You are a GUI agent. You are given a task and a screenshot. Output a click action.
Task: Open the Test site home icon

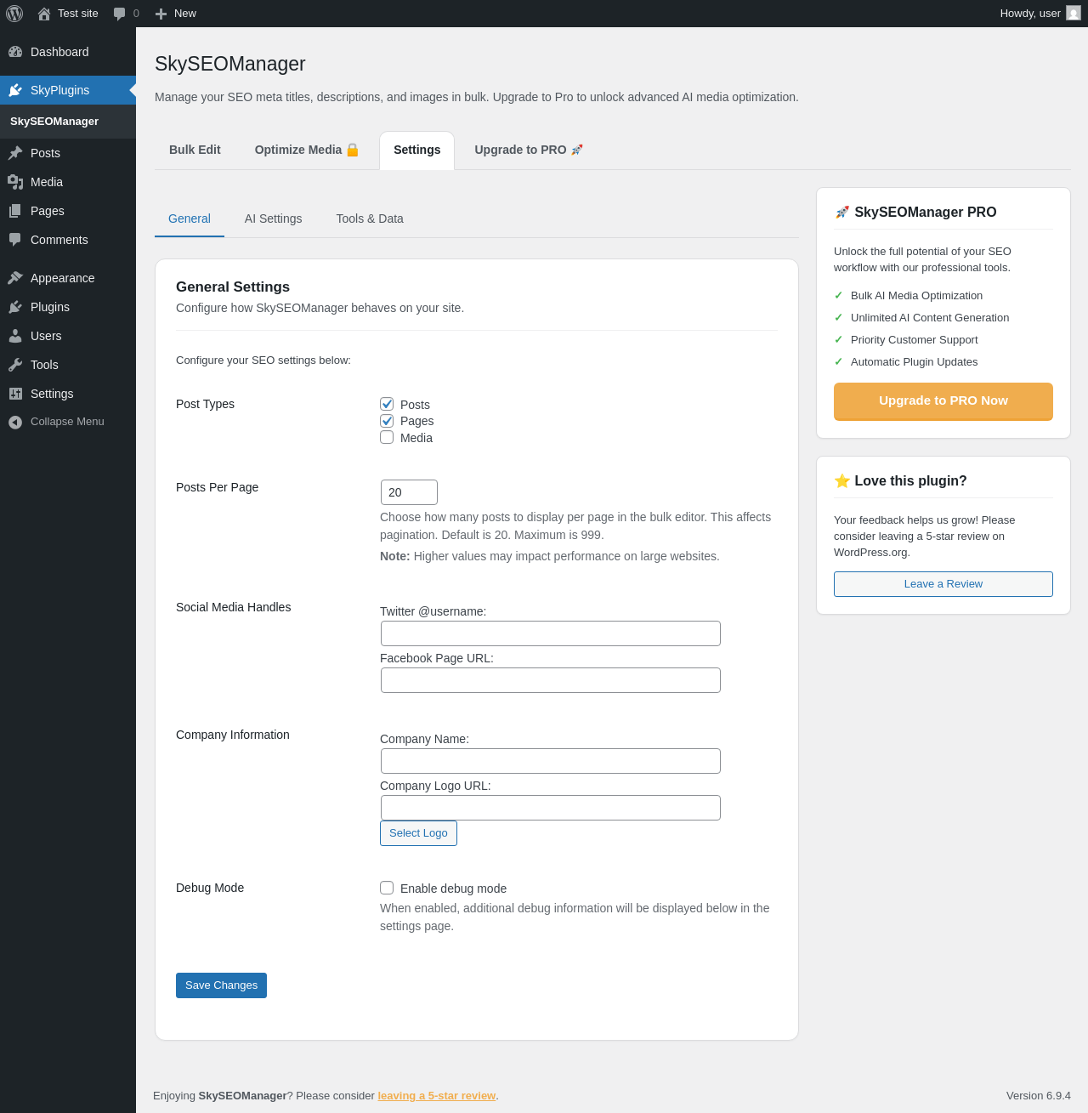click(x=44, y=14)
